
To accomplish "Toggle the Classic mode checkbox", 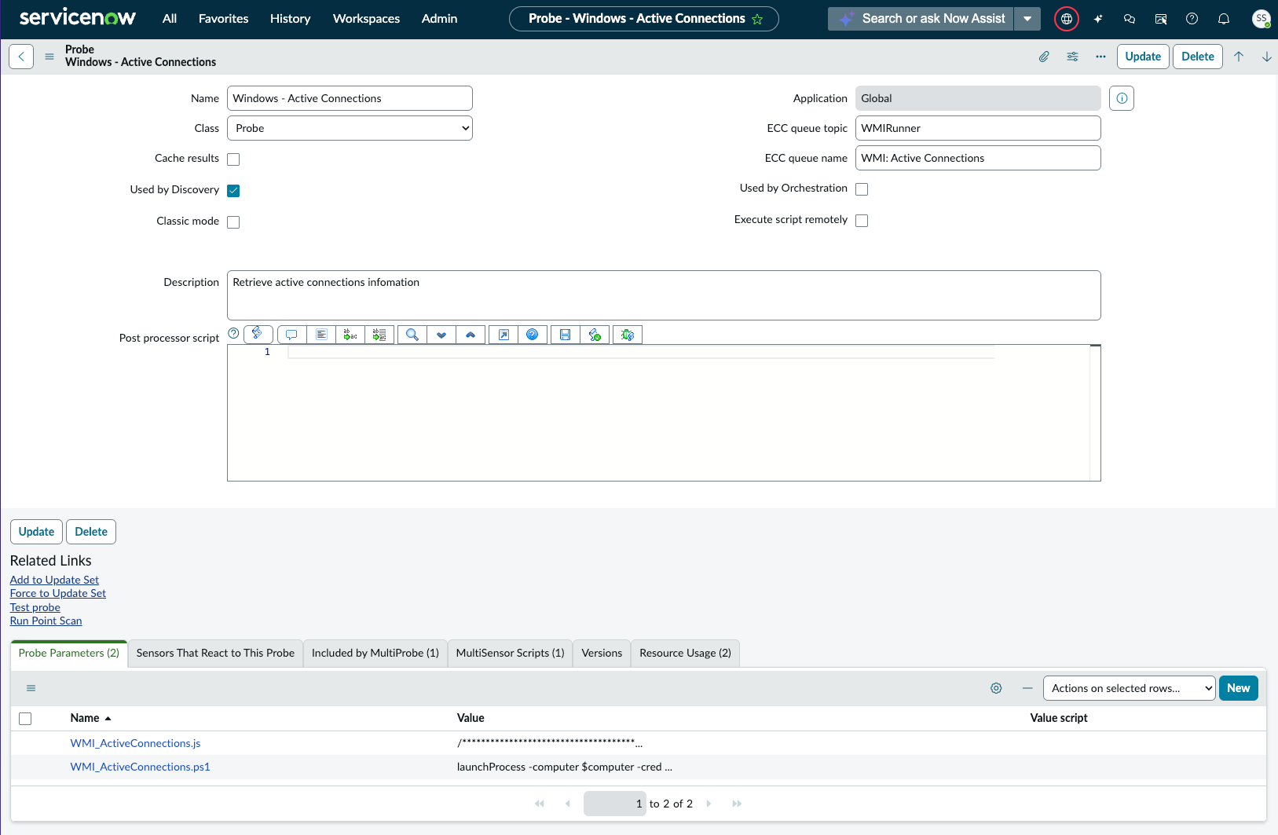I will [x=233, y=222].
